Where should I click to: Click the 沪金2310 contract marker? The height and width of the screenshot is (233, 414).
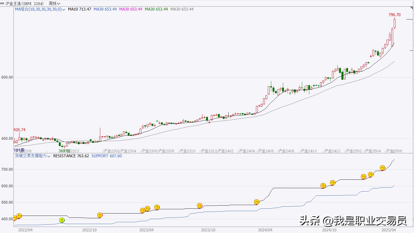[187, 151]
